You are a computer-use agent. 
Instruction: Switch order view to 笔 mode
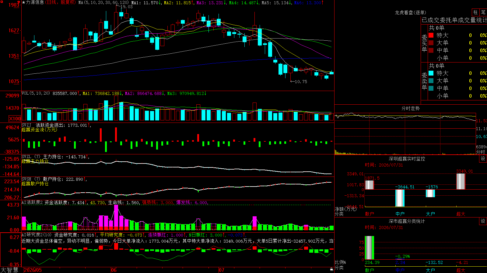point(483,12)
